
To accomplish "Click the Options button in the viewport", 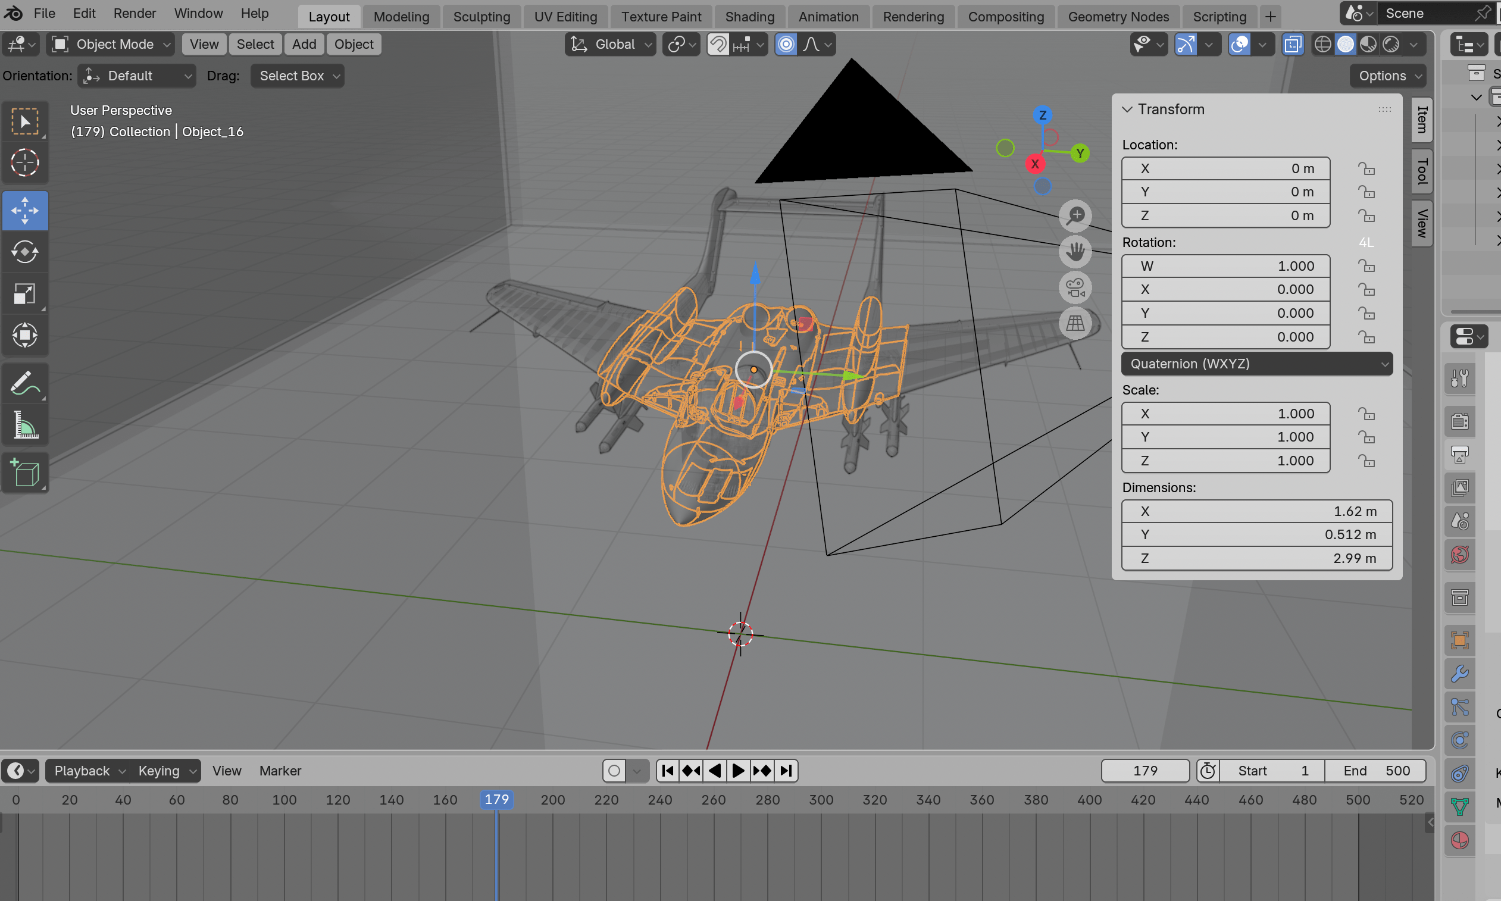I will [1388, 76].
